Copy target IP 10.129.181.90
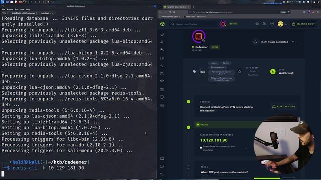Viewport: 321px width, 180px height. (x=214, y=140)
